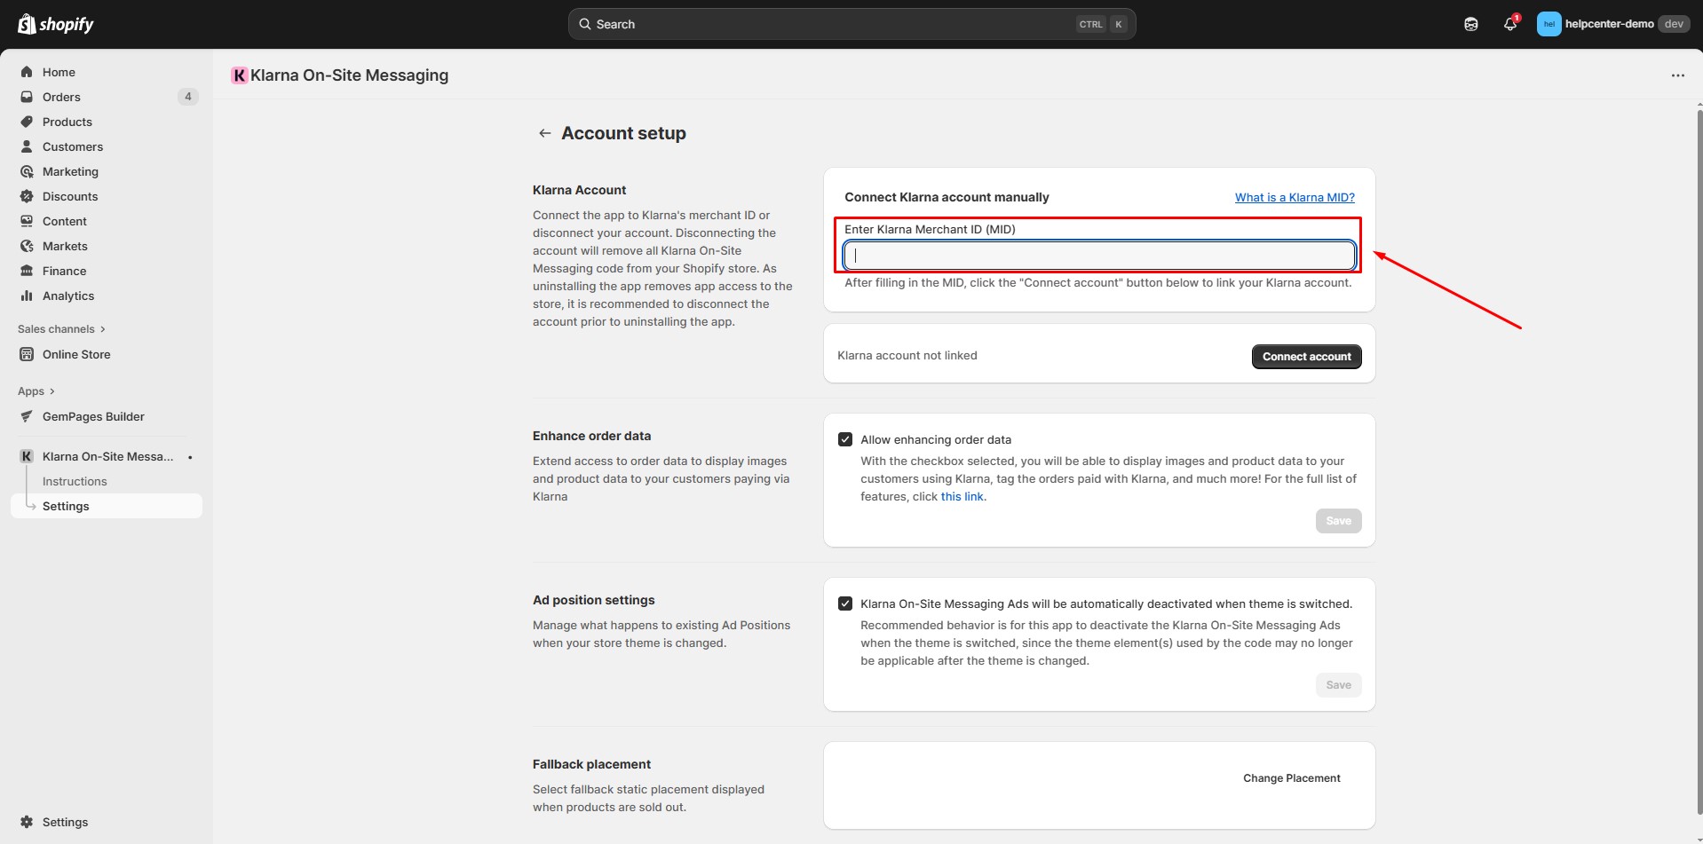Open the three-dot menu next to page title
The height and width of the screenshot is (844, 1703).
1678,75
